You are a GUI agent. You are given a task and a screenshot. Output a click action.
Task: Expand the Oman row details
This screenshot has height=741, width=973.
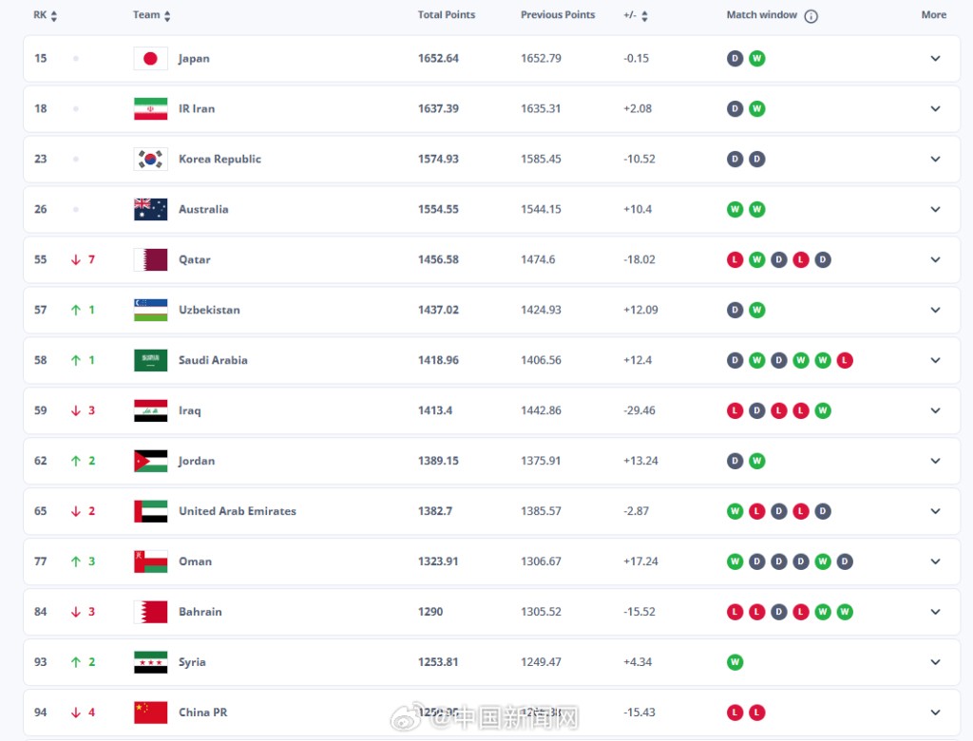click(935, 562)
